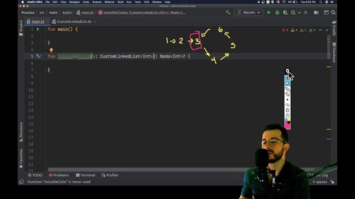The image size is (355, 199).
Task: Click the red error count indicator
Action: (285, 30)
